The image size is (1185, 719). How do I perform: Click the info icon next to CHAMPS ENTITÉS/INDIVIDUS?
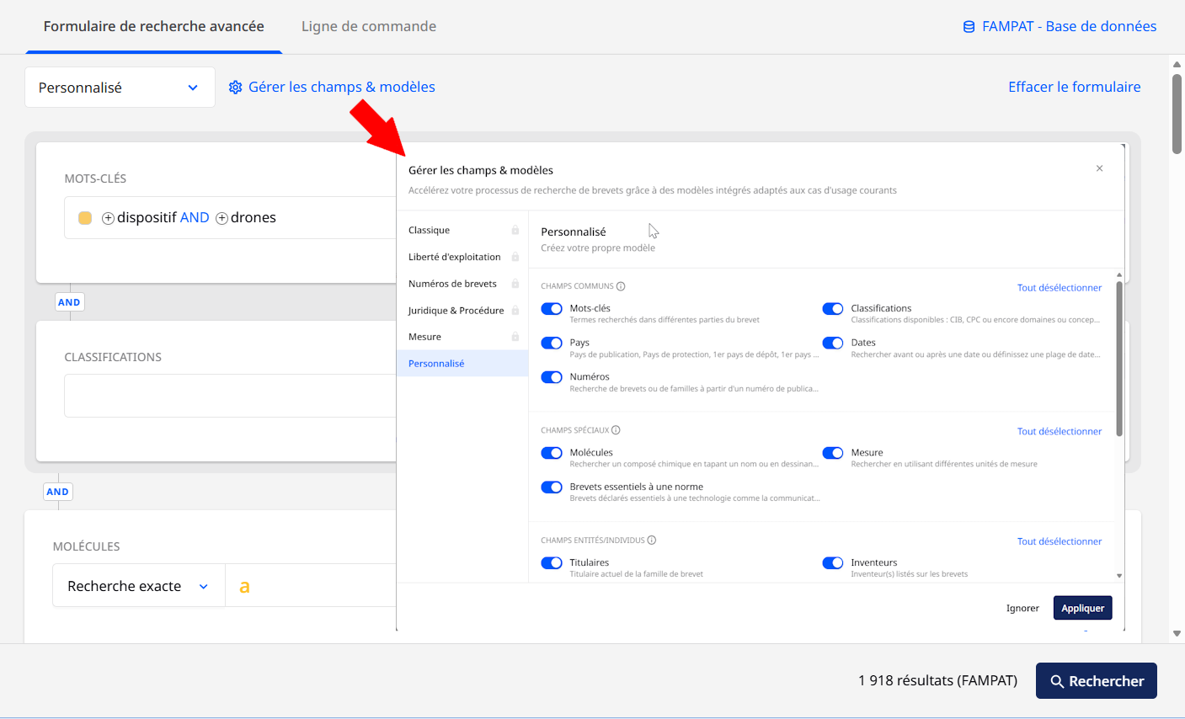click(651, 541)
